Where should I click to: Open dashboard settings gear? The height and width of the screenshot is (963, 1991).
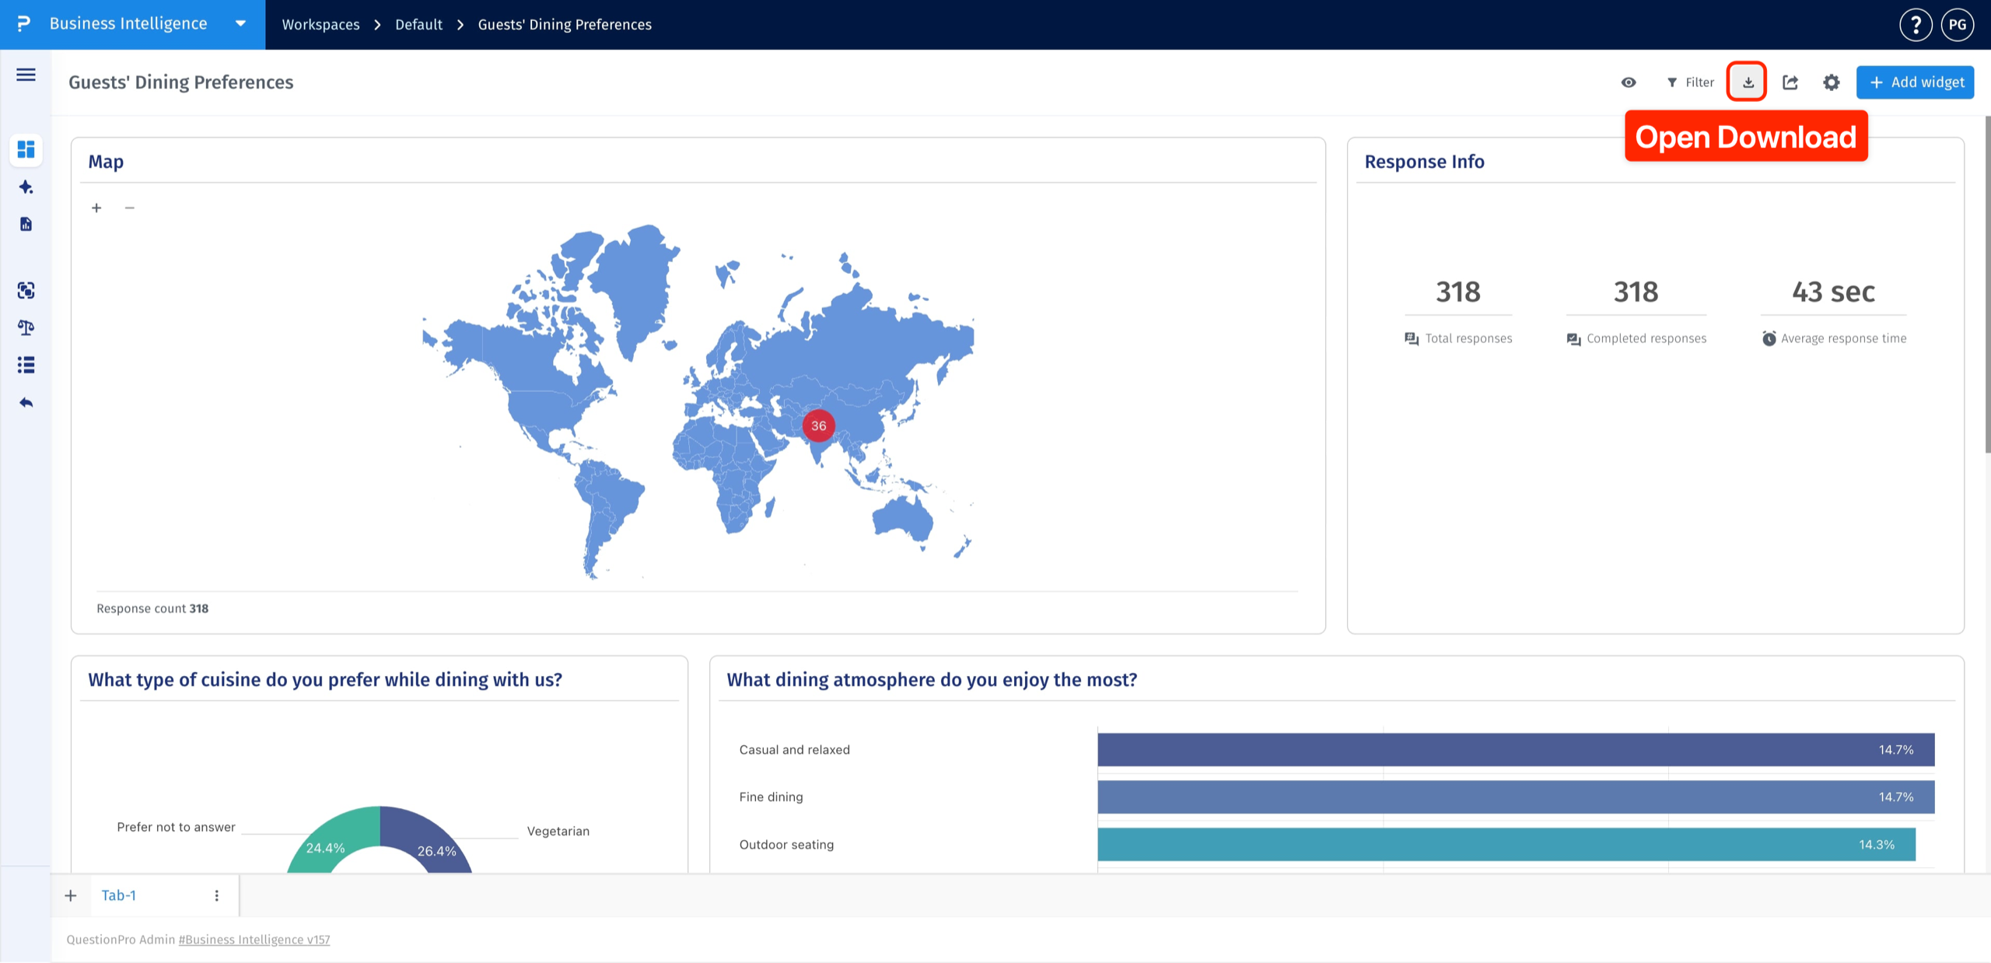point(1832,82)
